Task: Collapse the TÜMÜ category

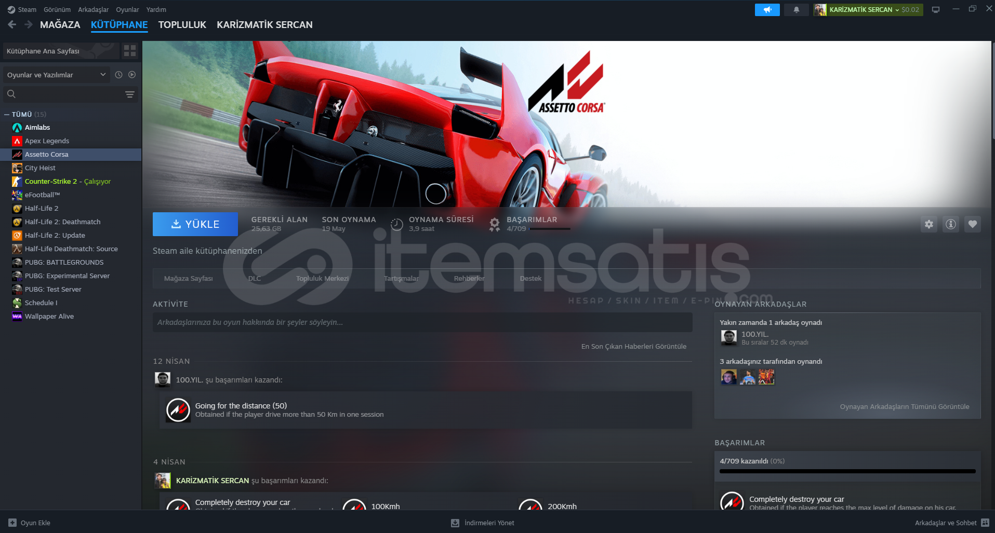Action: [7, 114]
